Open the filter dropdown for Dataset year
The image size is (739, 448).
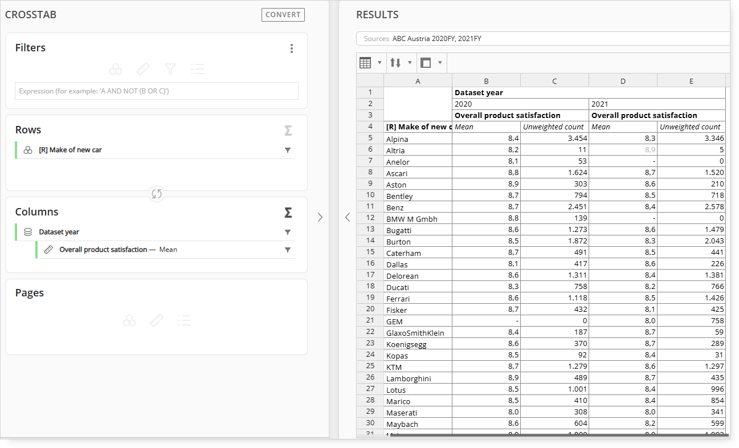288,233
